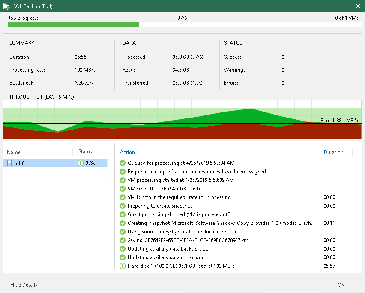Sort by the Name column header
The width and height of the screenshot is (365, 293).
[14, 152]
